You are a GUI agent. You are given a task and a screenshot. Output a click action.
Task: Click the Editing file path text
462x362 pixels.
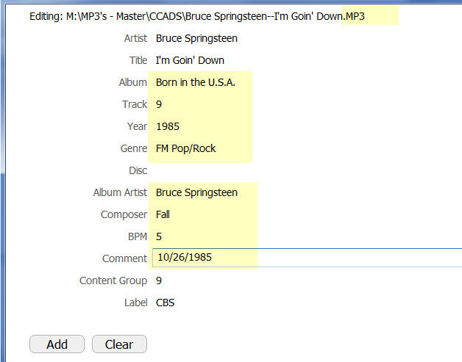pyautogui.click(x=184, y=16)
